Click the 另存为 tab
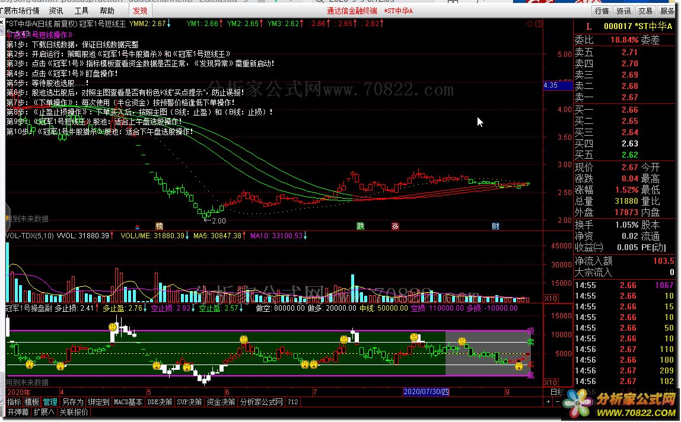 (x=72, y=402)
